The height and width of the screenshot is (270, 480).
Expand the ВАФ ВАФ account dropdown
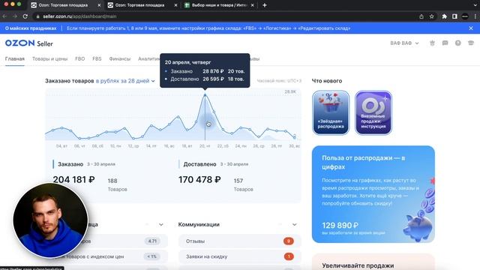click(x=404, y=43)
